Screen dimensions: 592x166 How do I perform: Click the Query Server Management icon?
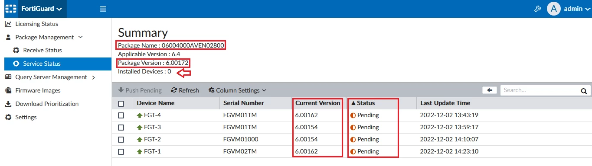[x=8, y=77]
